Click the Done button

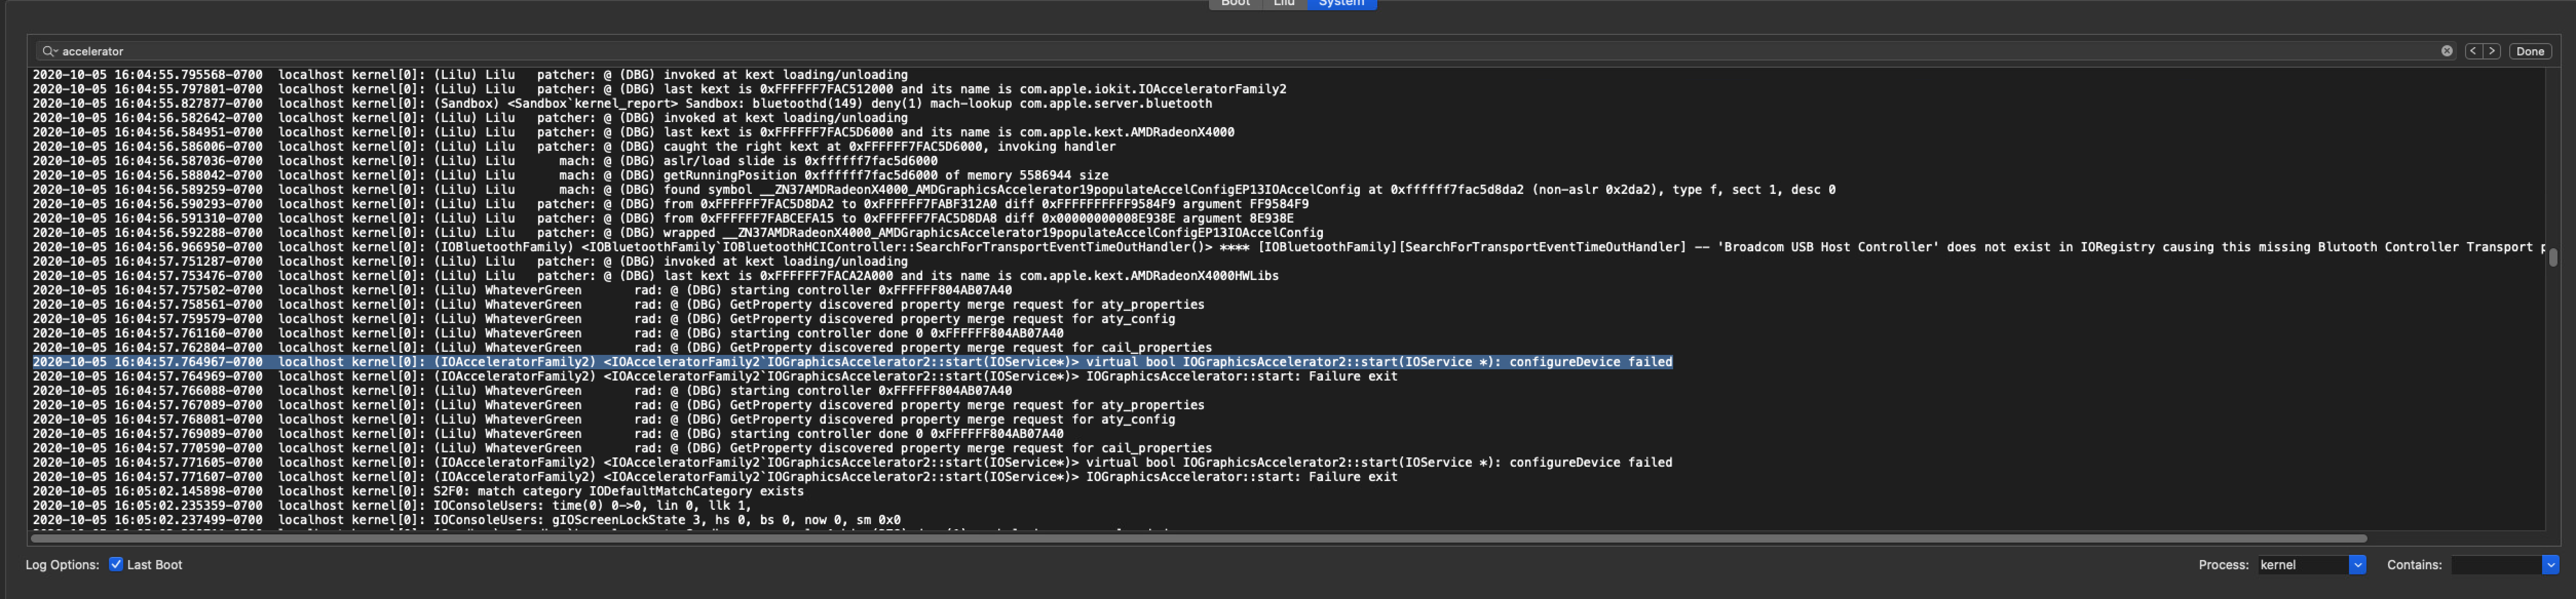tap(2530, 51)
